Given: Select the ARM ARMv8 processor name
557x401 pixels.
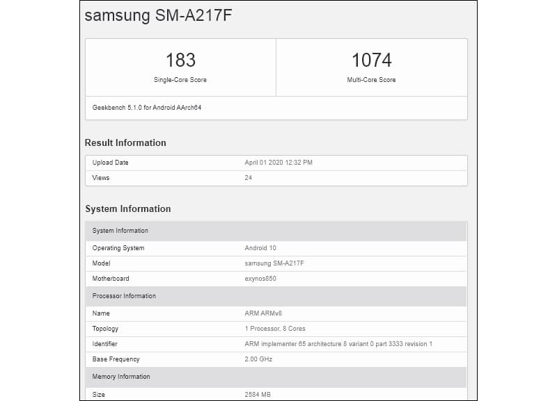Looking at the screenshot, I should [263, 313].
